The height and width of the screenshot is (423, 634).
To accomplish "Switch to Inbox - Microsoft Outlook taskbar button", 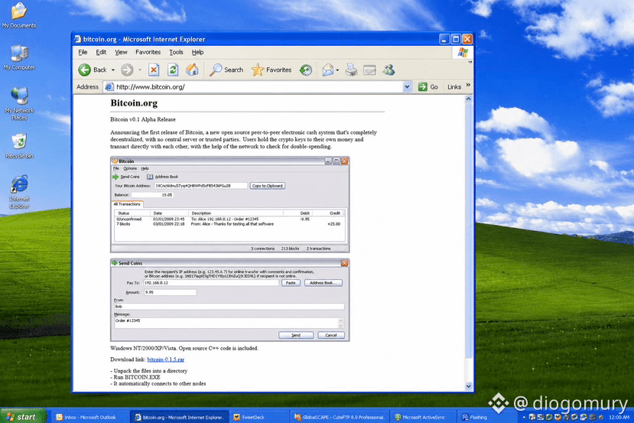I will tap(89, 417).
